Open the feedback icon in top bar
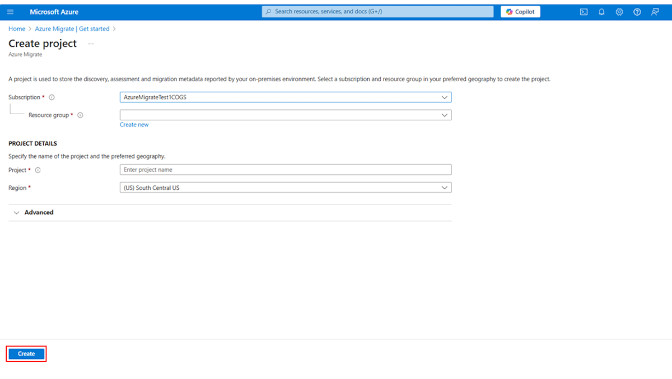 tap(655, 12)
